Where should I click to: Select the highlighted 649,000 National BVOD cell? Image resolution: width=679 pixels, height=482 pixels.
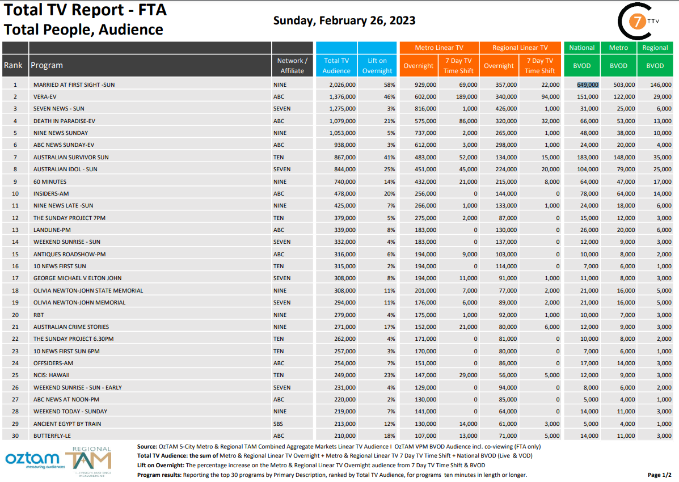pyautogui.click(x=588, y=85)
